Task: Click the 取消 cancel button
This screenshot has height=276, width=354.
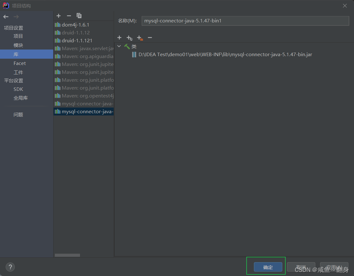Action: click(301, 267)
